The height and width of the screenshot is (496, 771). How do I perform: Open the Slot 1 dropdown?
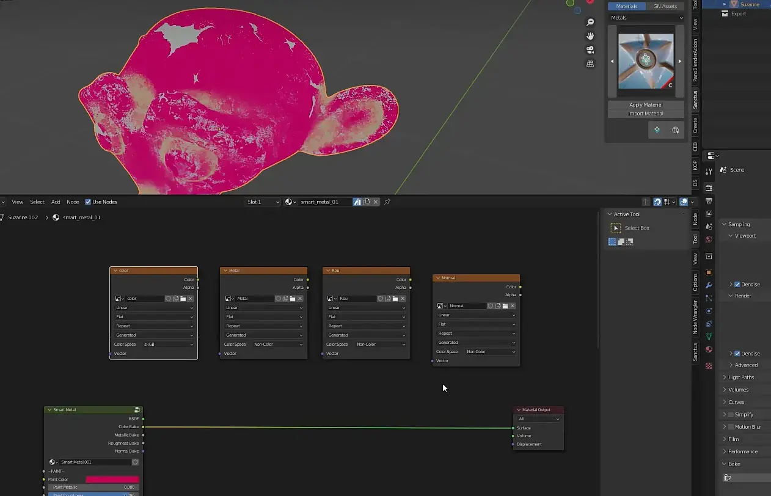(x=263, y=202)
